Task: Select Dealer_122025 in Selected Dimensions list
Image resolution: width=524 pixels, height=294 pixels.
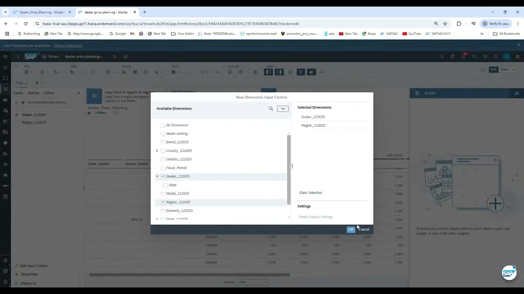Action: point(313,117)
